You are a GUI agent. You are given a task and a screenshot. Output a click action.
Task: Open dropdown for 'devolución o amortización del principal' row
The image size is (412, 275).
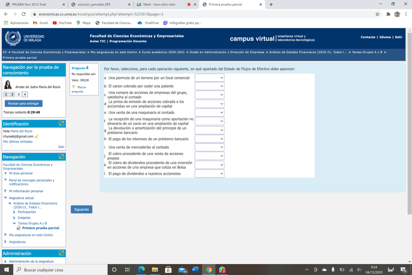(209, 130)
